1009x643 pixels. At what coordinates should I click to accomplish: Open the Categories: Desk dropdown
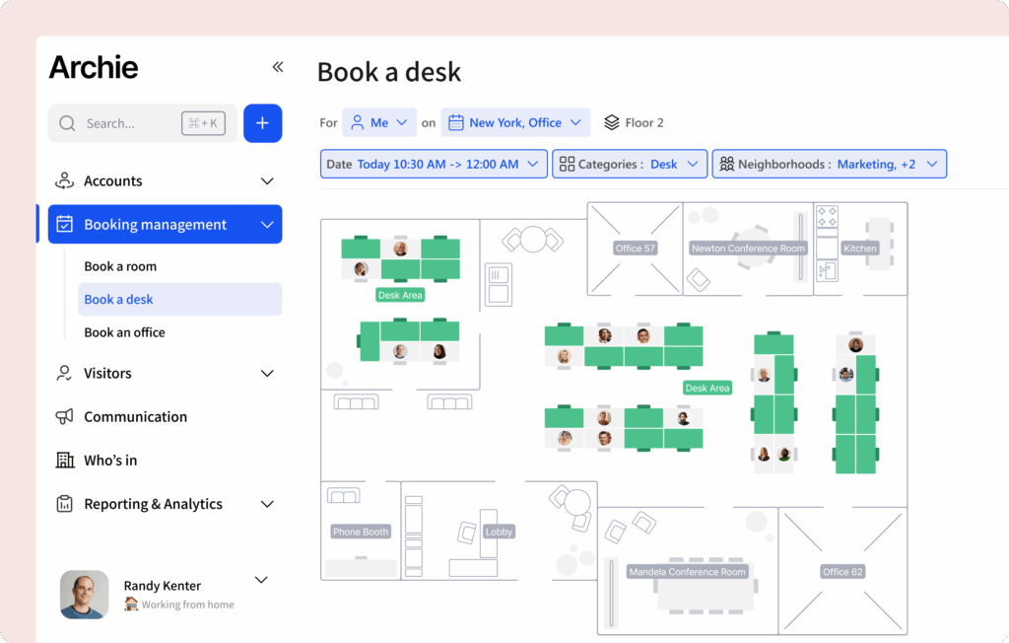629,164
